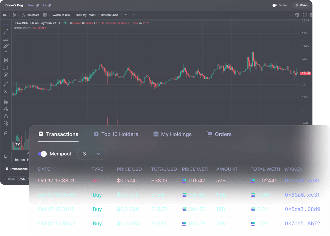This screenshot has height=236, width=330.
Task: Toggle the Mempool switch
Action: pyautogui.click(x=42, y=154)
